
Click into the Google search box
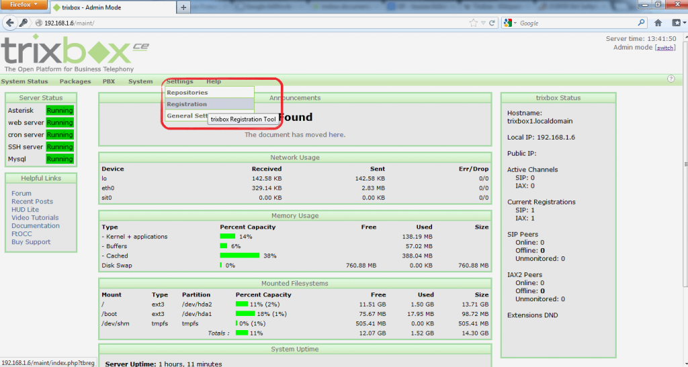pyautogui.click(x=577, y=23)
